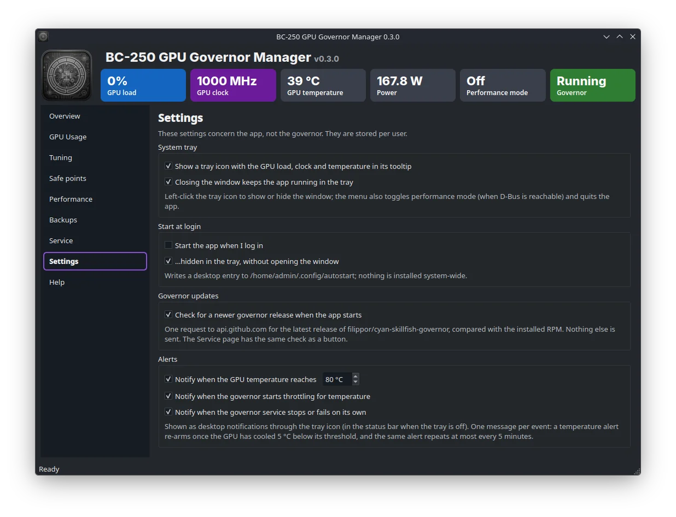Toggle the hidden in the tray checkbox
The height and width of the screenshot is (517, 676).
(x=168, y=261)
